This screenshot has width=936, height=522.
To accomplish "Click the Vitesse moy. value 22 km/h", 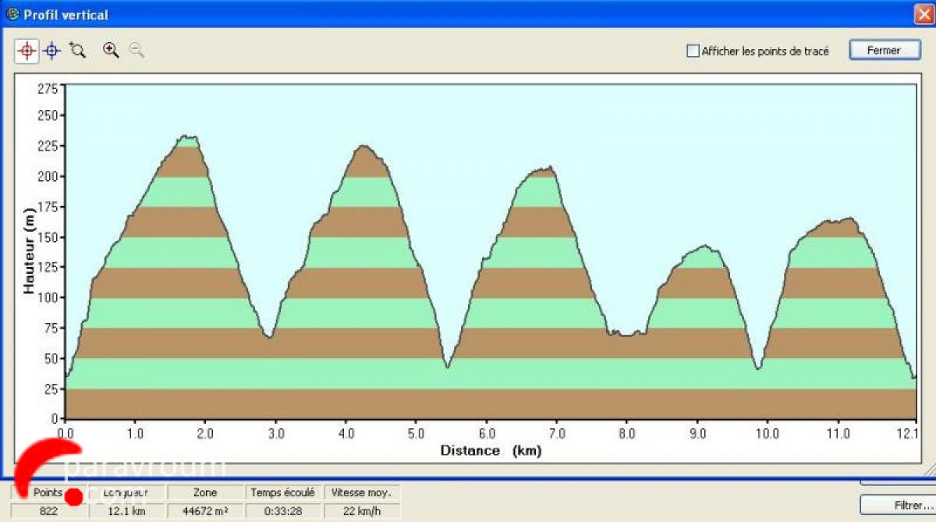I will 360,511.
